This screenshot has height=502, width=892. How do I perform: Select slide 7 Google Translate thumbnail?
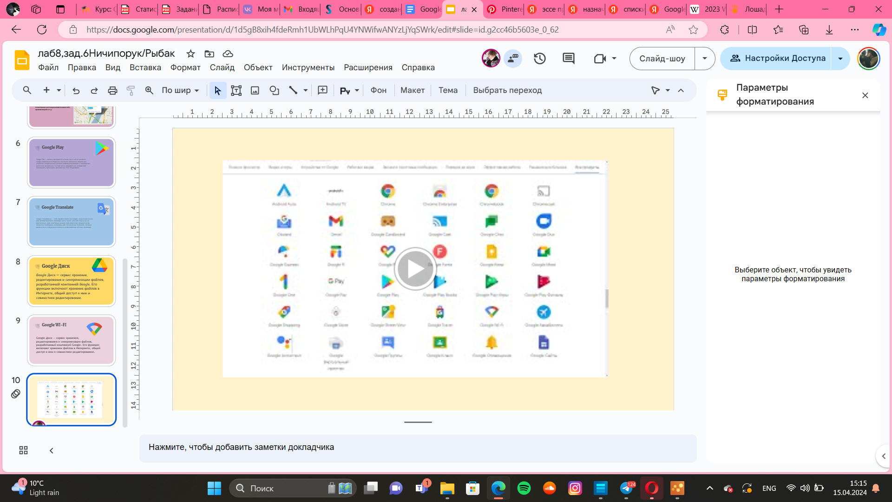tap(71, 222)
